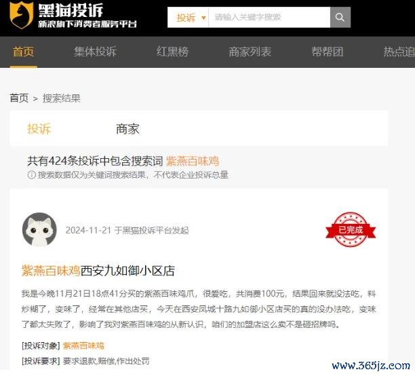
Task: Go to 首页 in navigation bar
Action: click(x=23, y=52)
